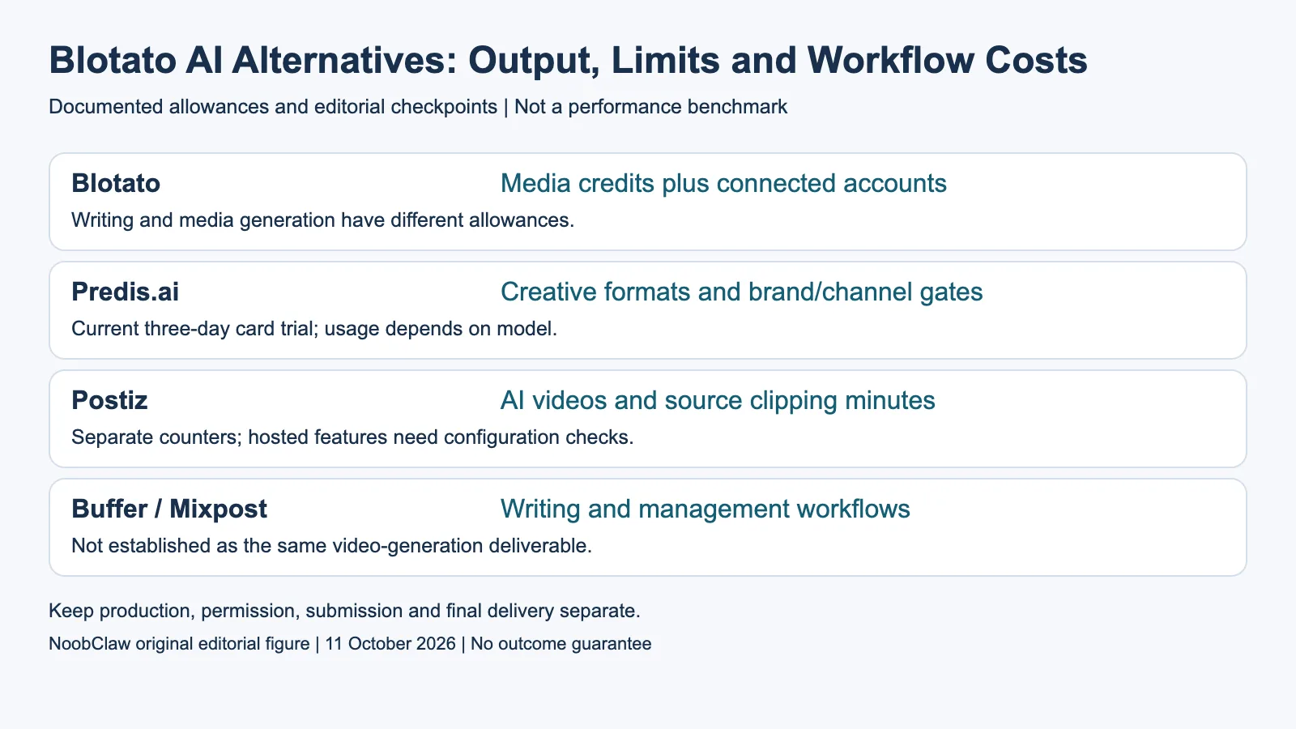The image size is (1296, 729).
Task: Click 'Writing and management workflows'
Action: coord(705,509)
